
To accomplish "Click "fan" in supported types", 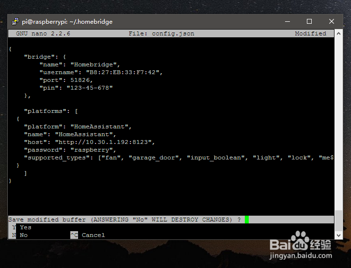I will pos(111,158).
